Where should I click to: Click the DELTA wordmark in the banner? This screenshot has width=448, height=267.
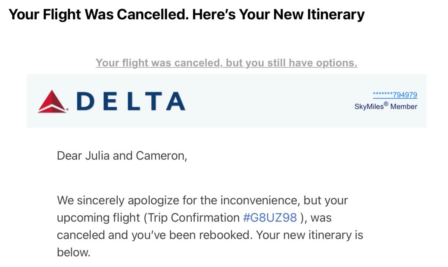coord(131,102)
